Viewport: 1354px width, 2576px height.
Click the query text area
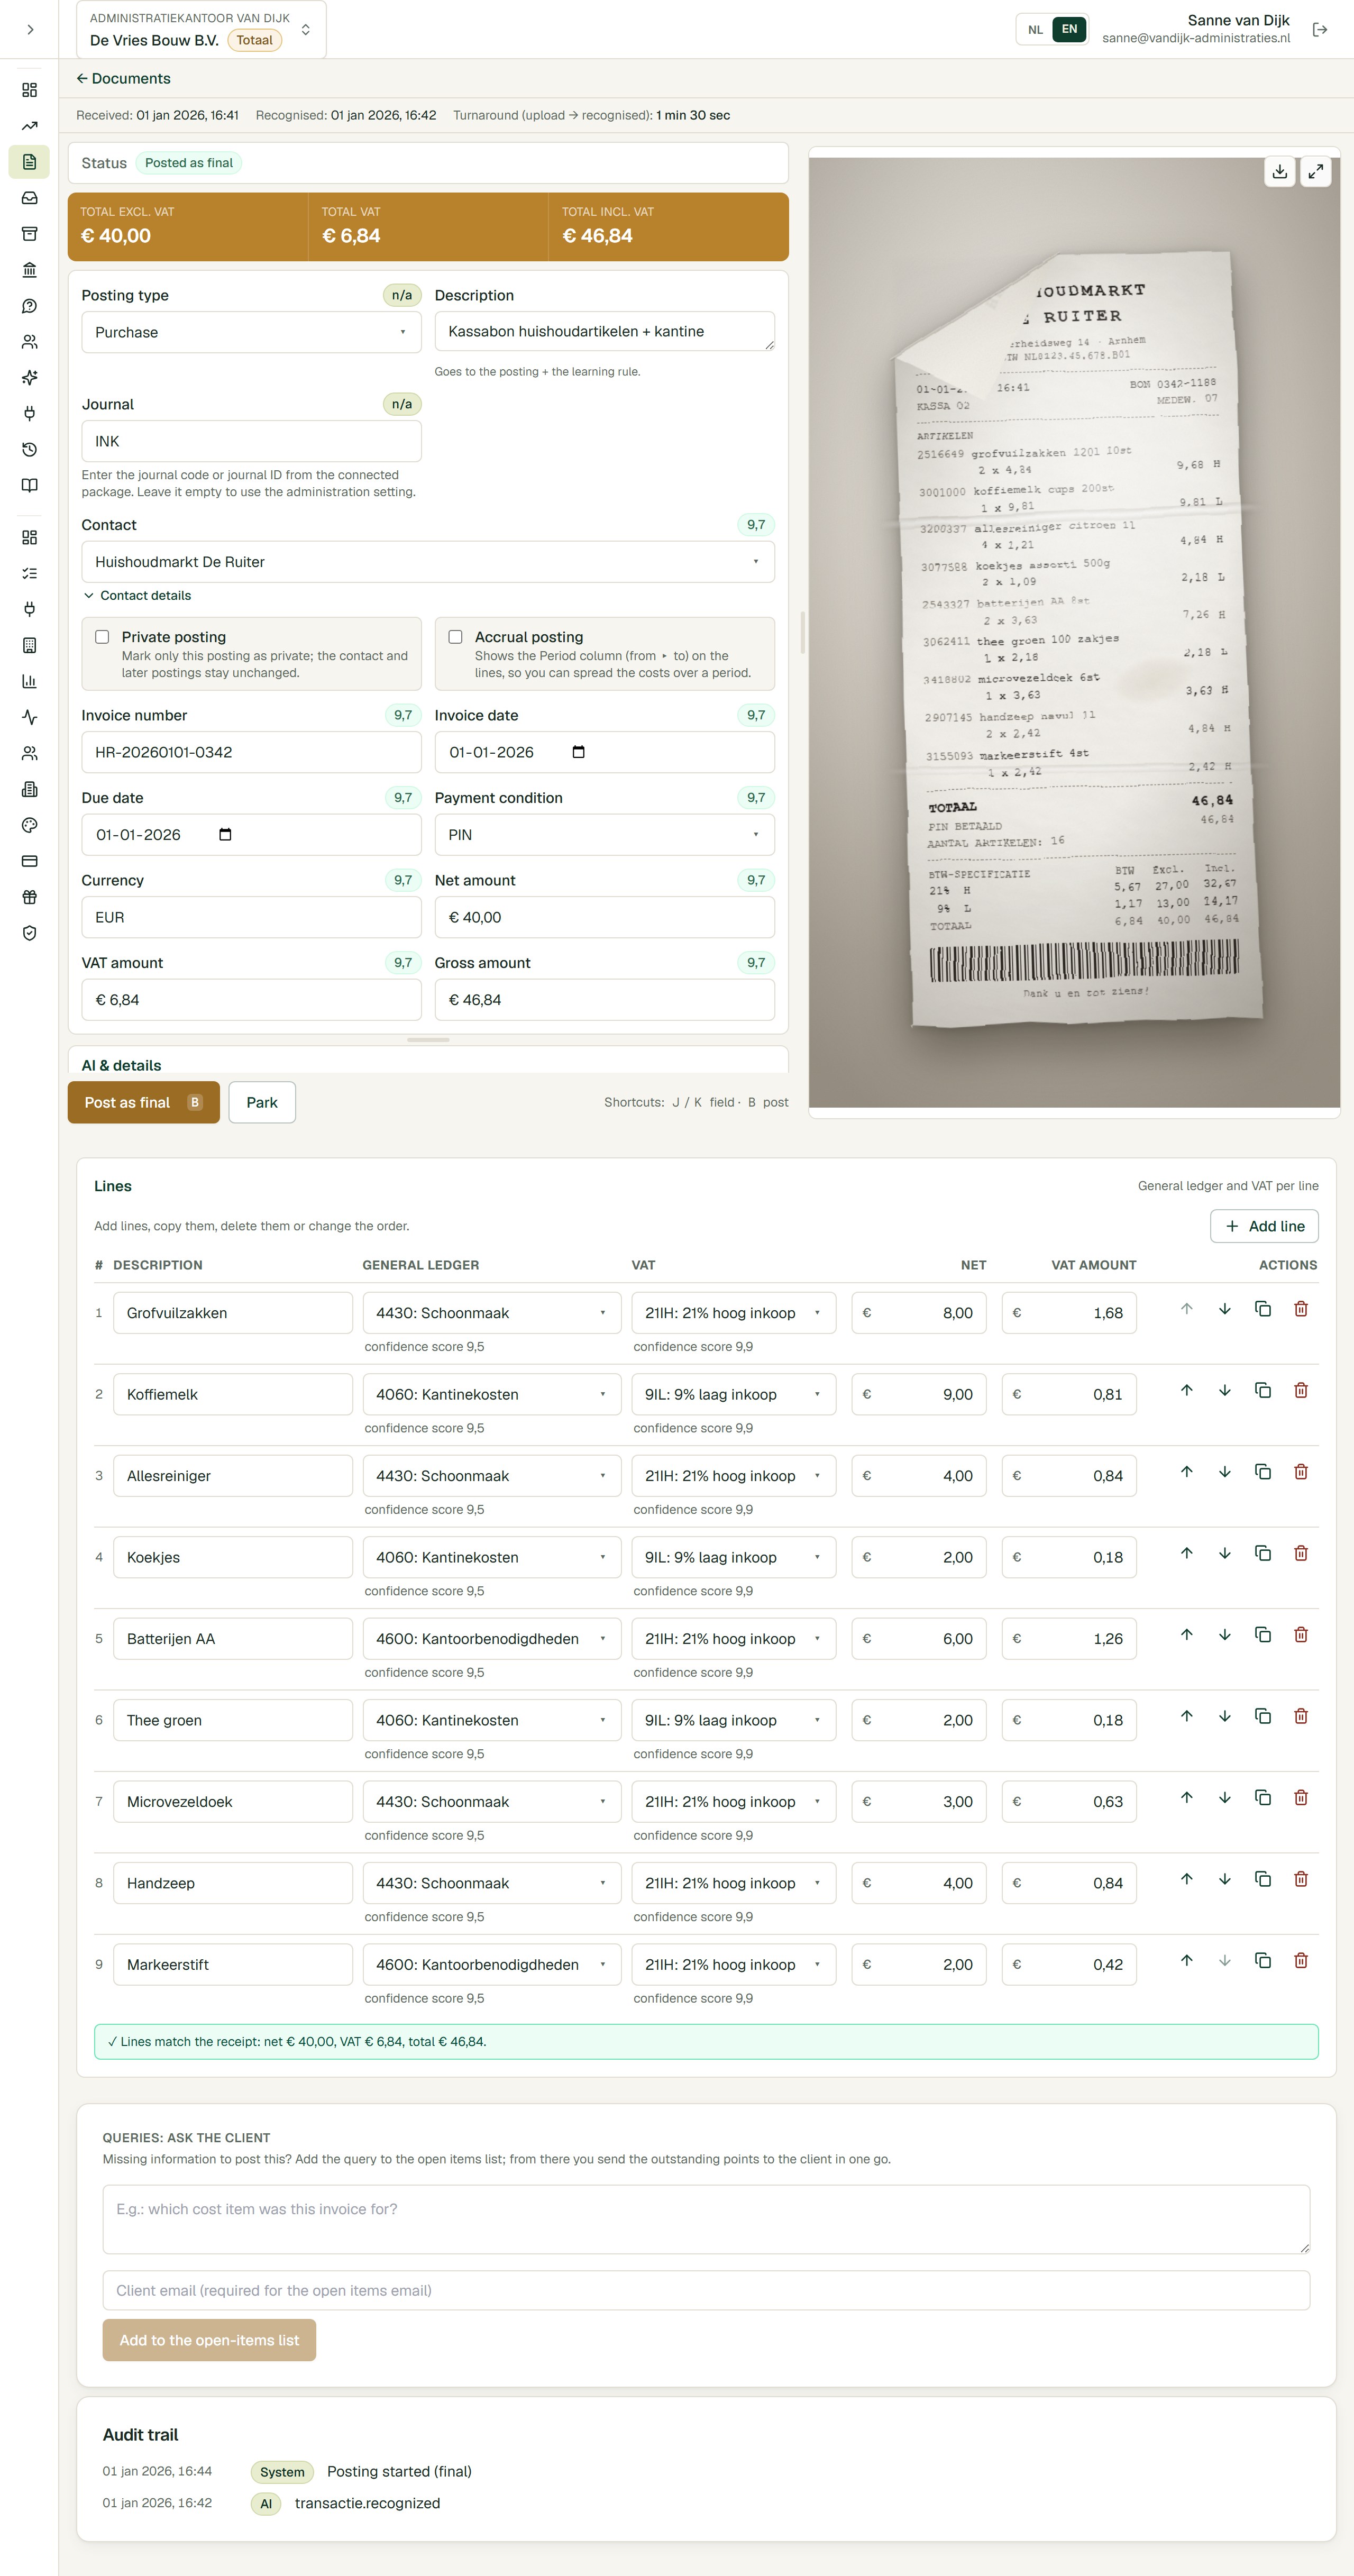click(x=706, y=2219)
